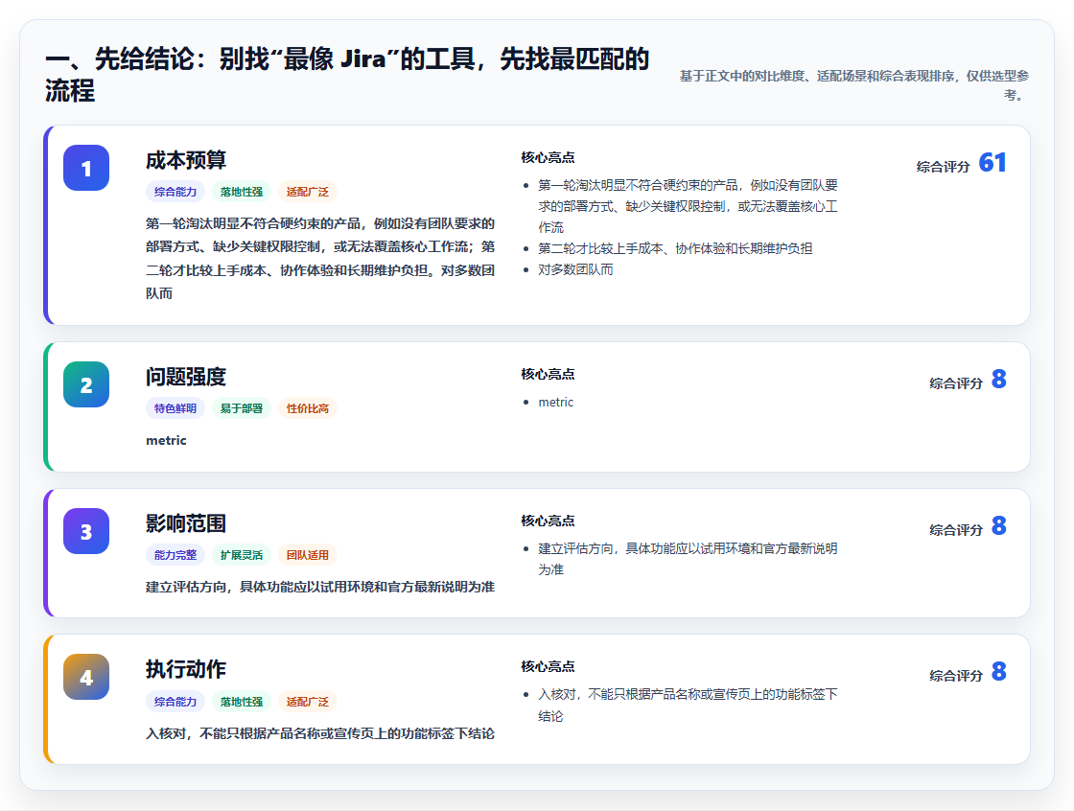Click the bullet 入核对 in 执行动作 highlights
The height and width of the screenshot is (811, 1074).
[688, 705]
